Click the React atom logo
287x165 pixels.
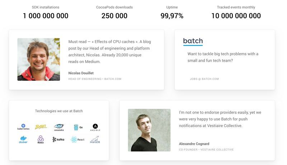pyautogui.click(x=77, y=140)
